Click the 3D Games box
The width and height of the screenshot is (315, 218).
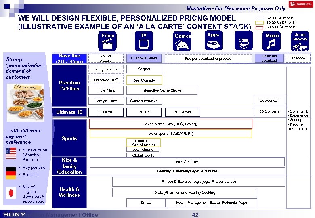click(183, 112)
